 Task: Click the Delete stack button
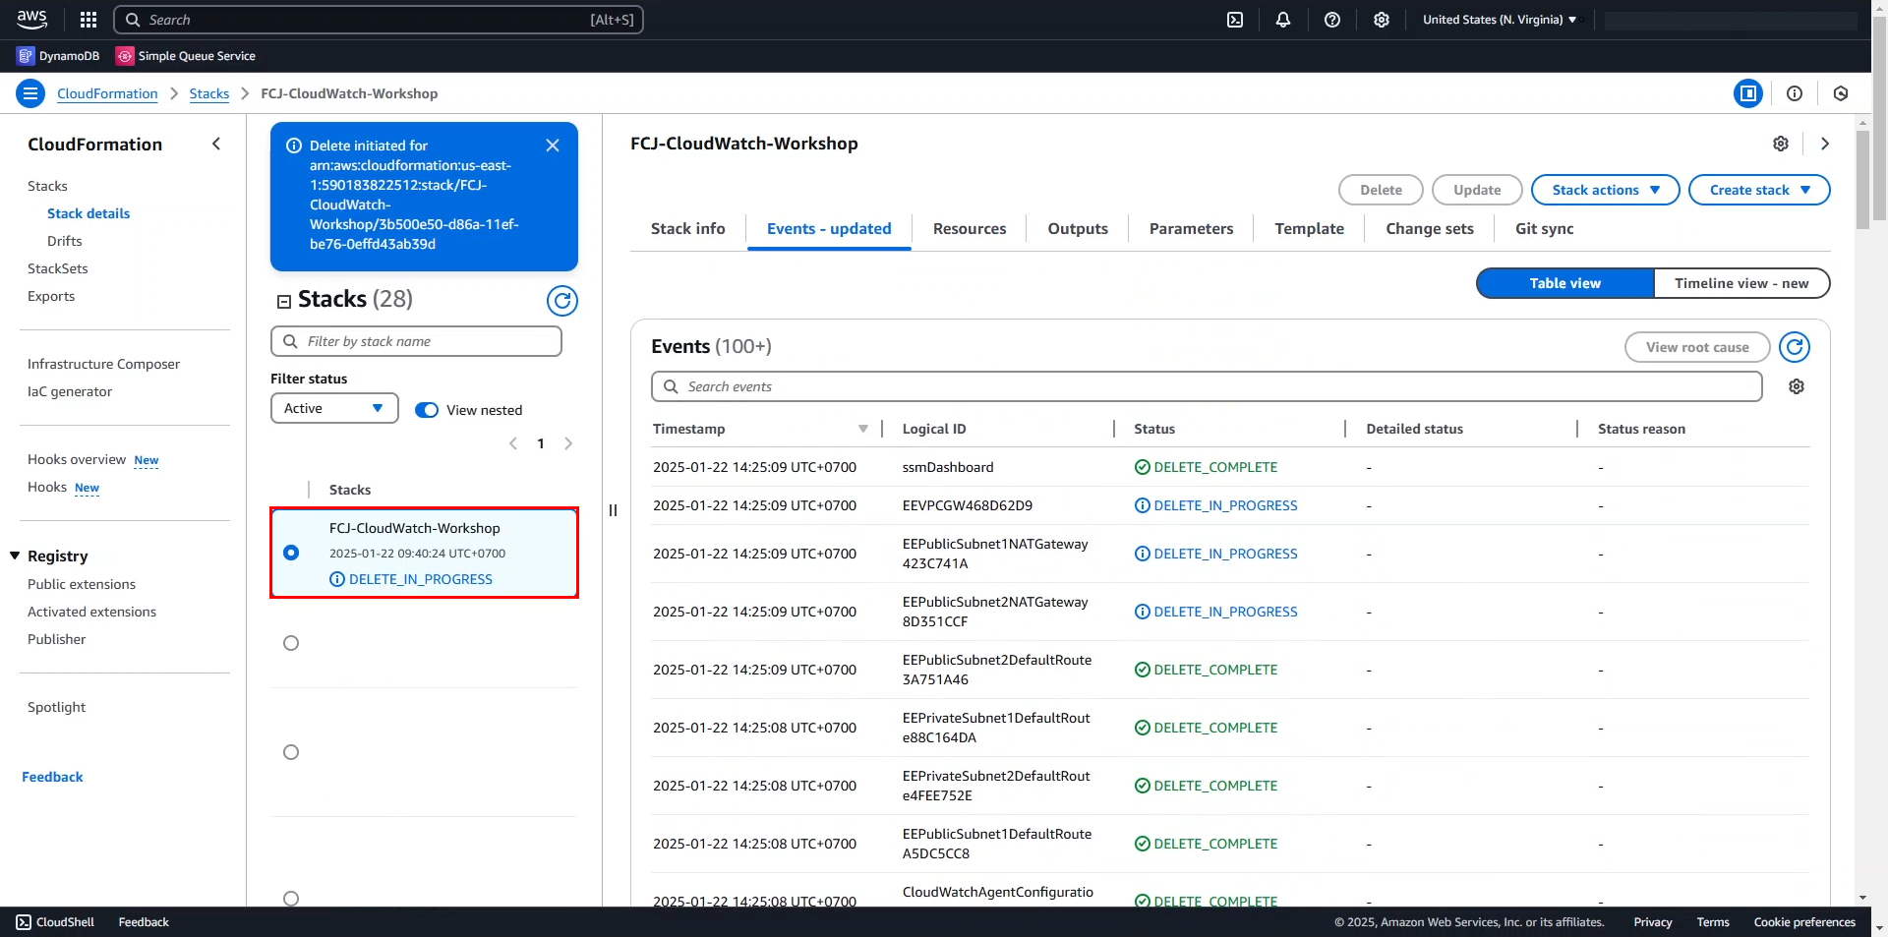point(1381,190)
